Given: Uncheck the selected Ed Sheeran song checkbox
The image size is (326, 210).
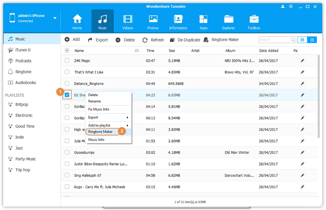Looking at the screenshot, I should [x=67, y=95].
